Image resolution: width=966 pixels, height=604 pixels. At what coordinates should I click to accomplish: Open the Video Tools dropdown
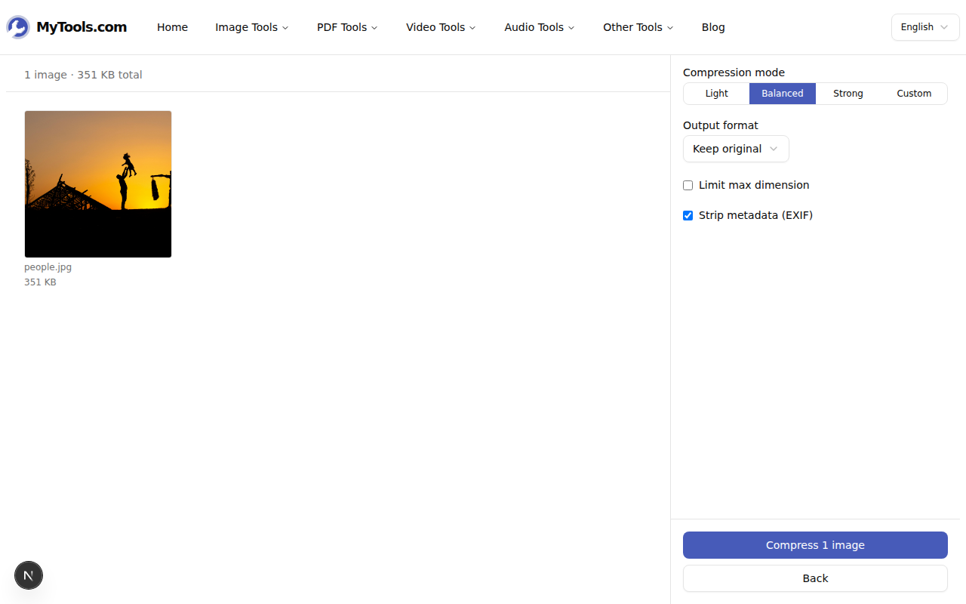click(x=441, y=27)
